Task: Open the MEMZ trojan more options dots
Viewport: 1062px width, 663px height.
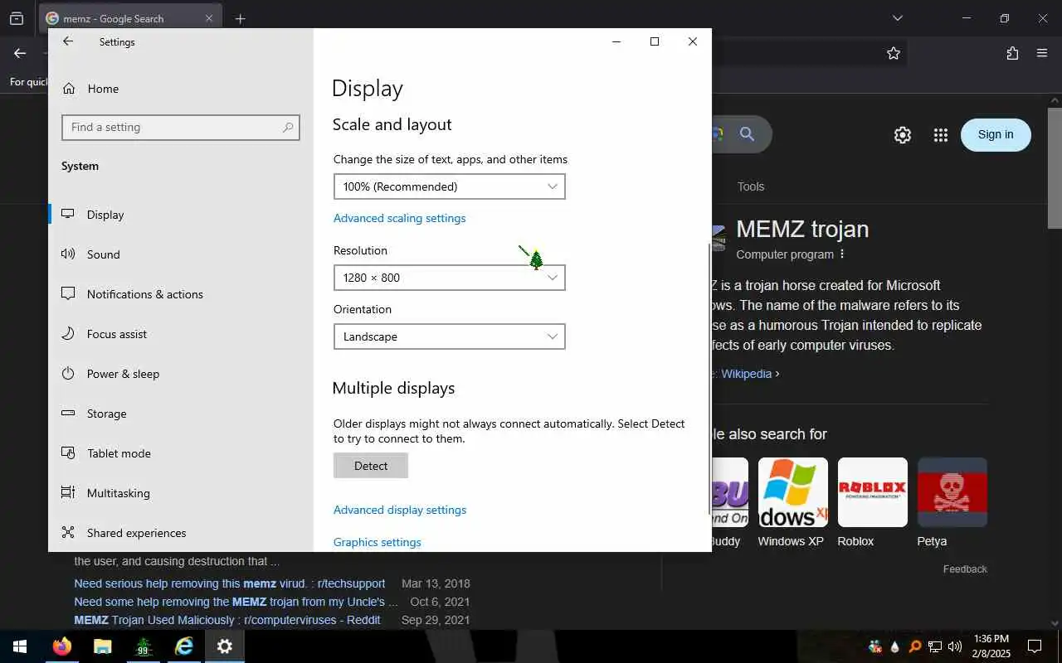Action: tap(842, 254)
